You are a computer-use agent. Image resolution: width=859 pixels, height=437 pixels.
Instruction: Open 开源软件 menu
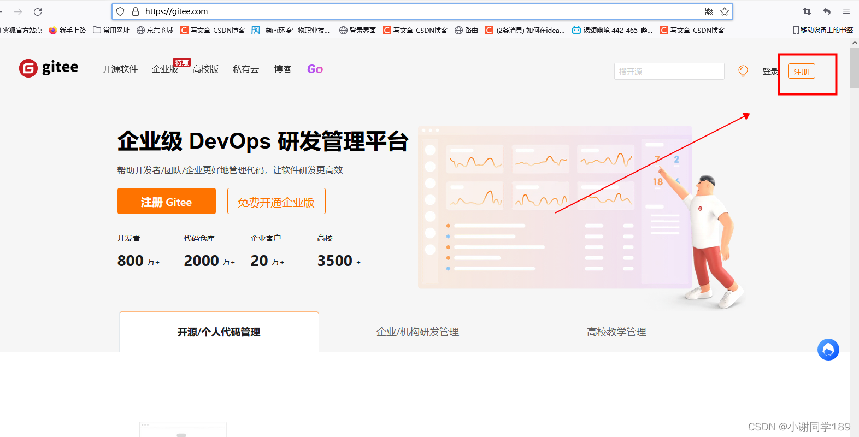(120, 69)
